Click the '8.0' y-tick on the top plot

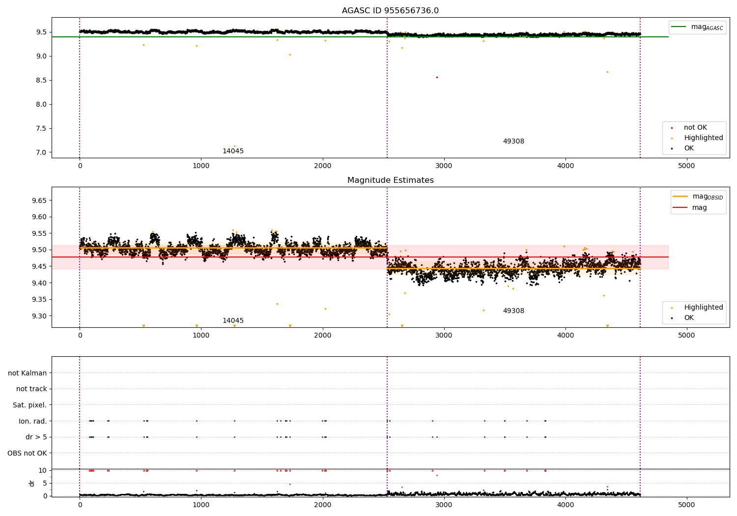point(41,105)
